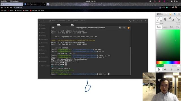This screenshot has height=101, width=181.
Task: Click the browser back arrow
Action: coord(2,7)
